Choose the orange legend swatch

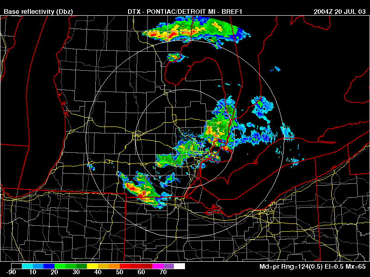click(x=114, y=266)
